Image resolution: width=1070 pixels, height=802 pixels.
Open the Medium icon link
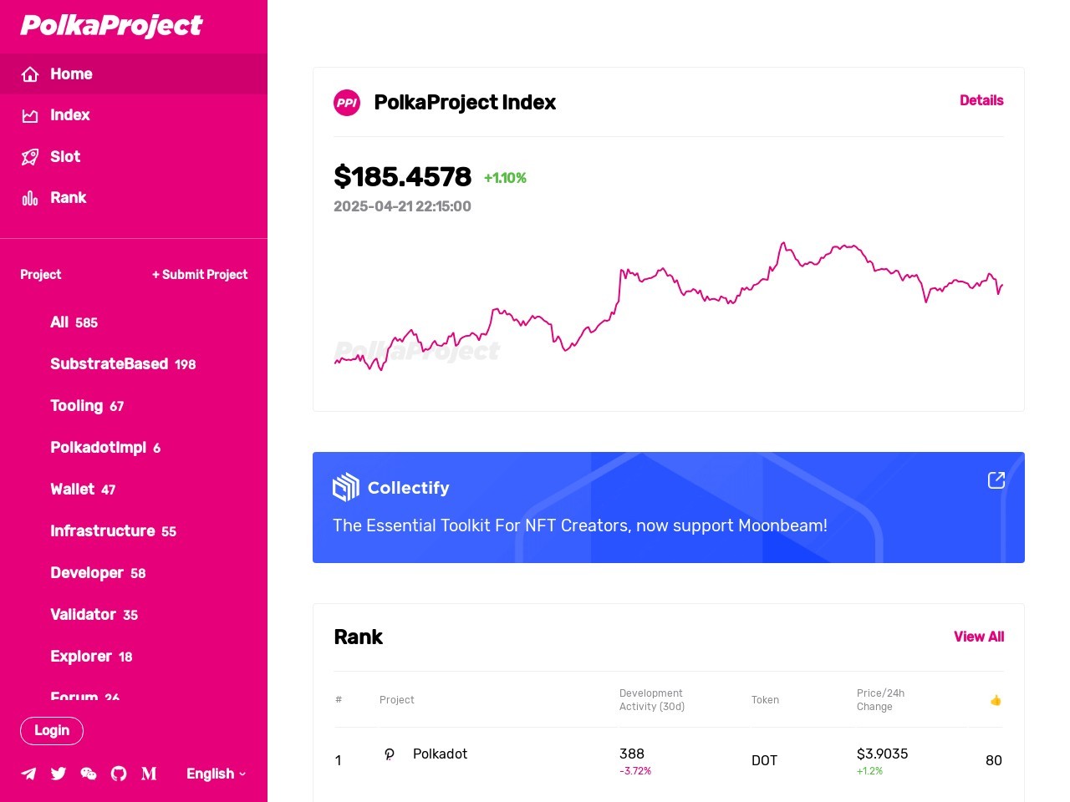[149, 774]
